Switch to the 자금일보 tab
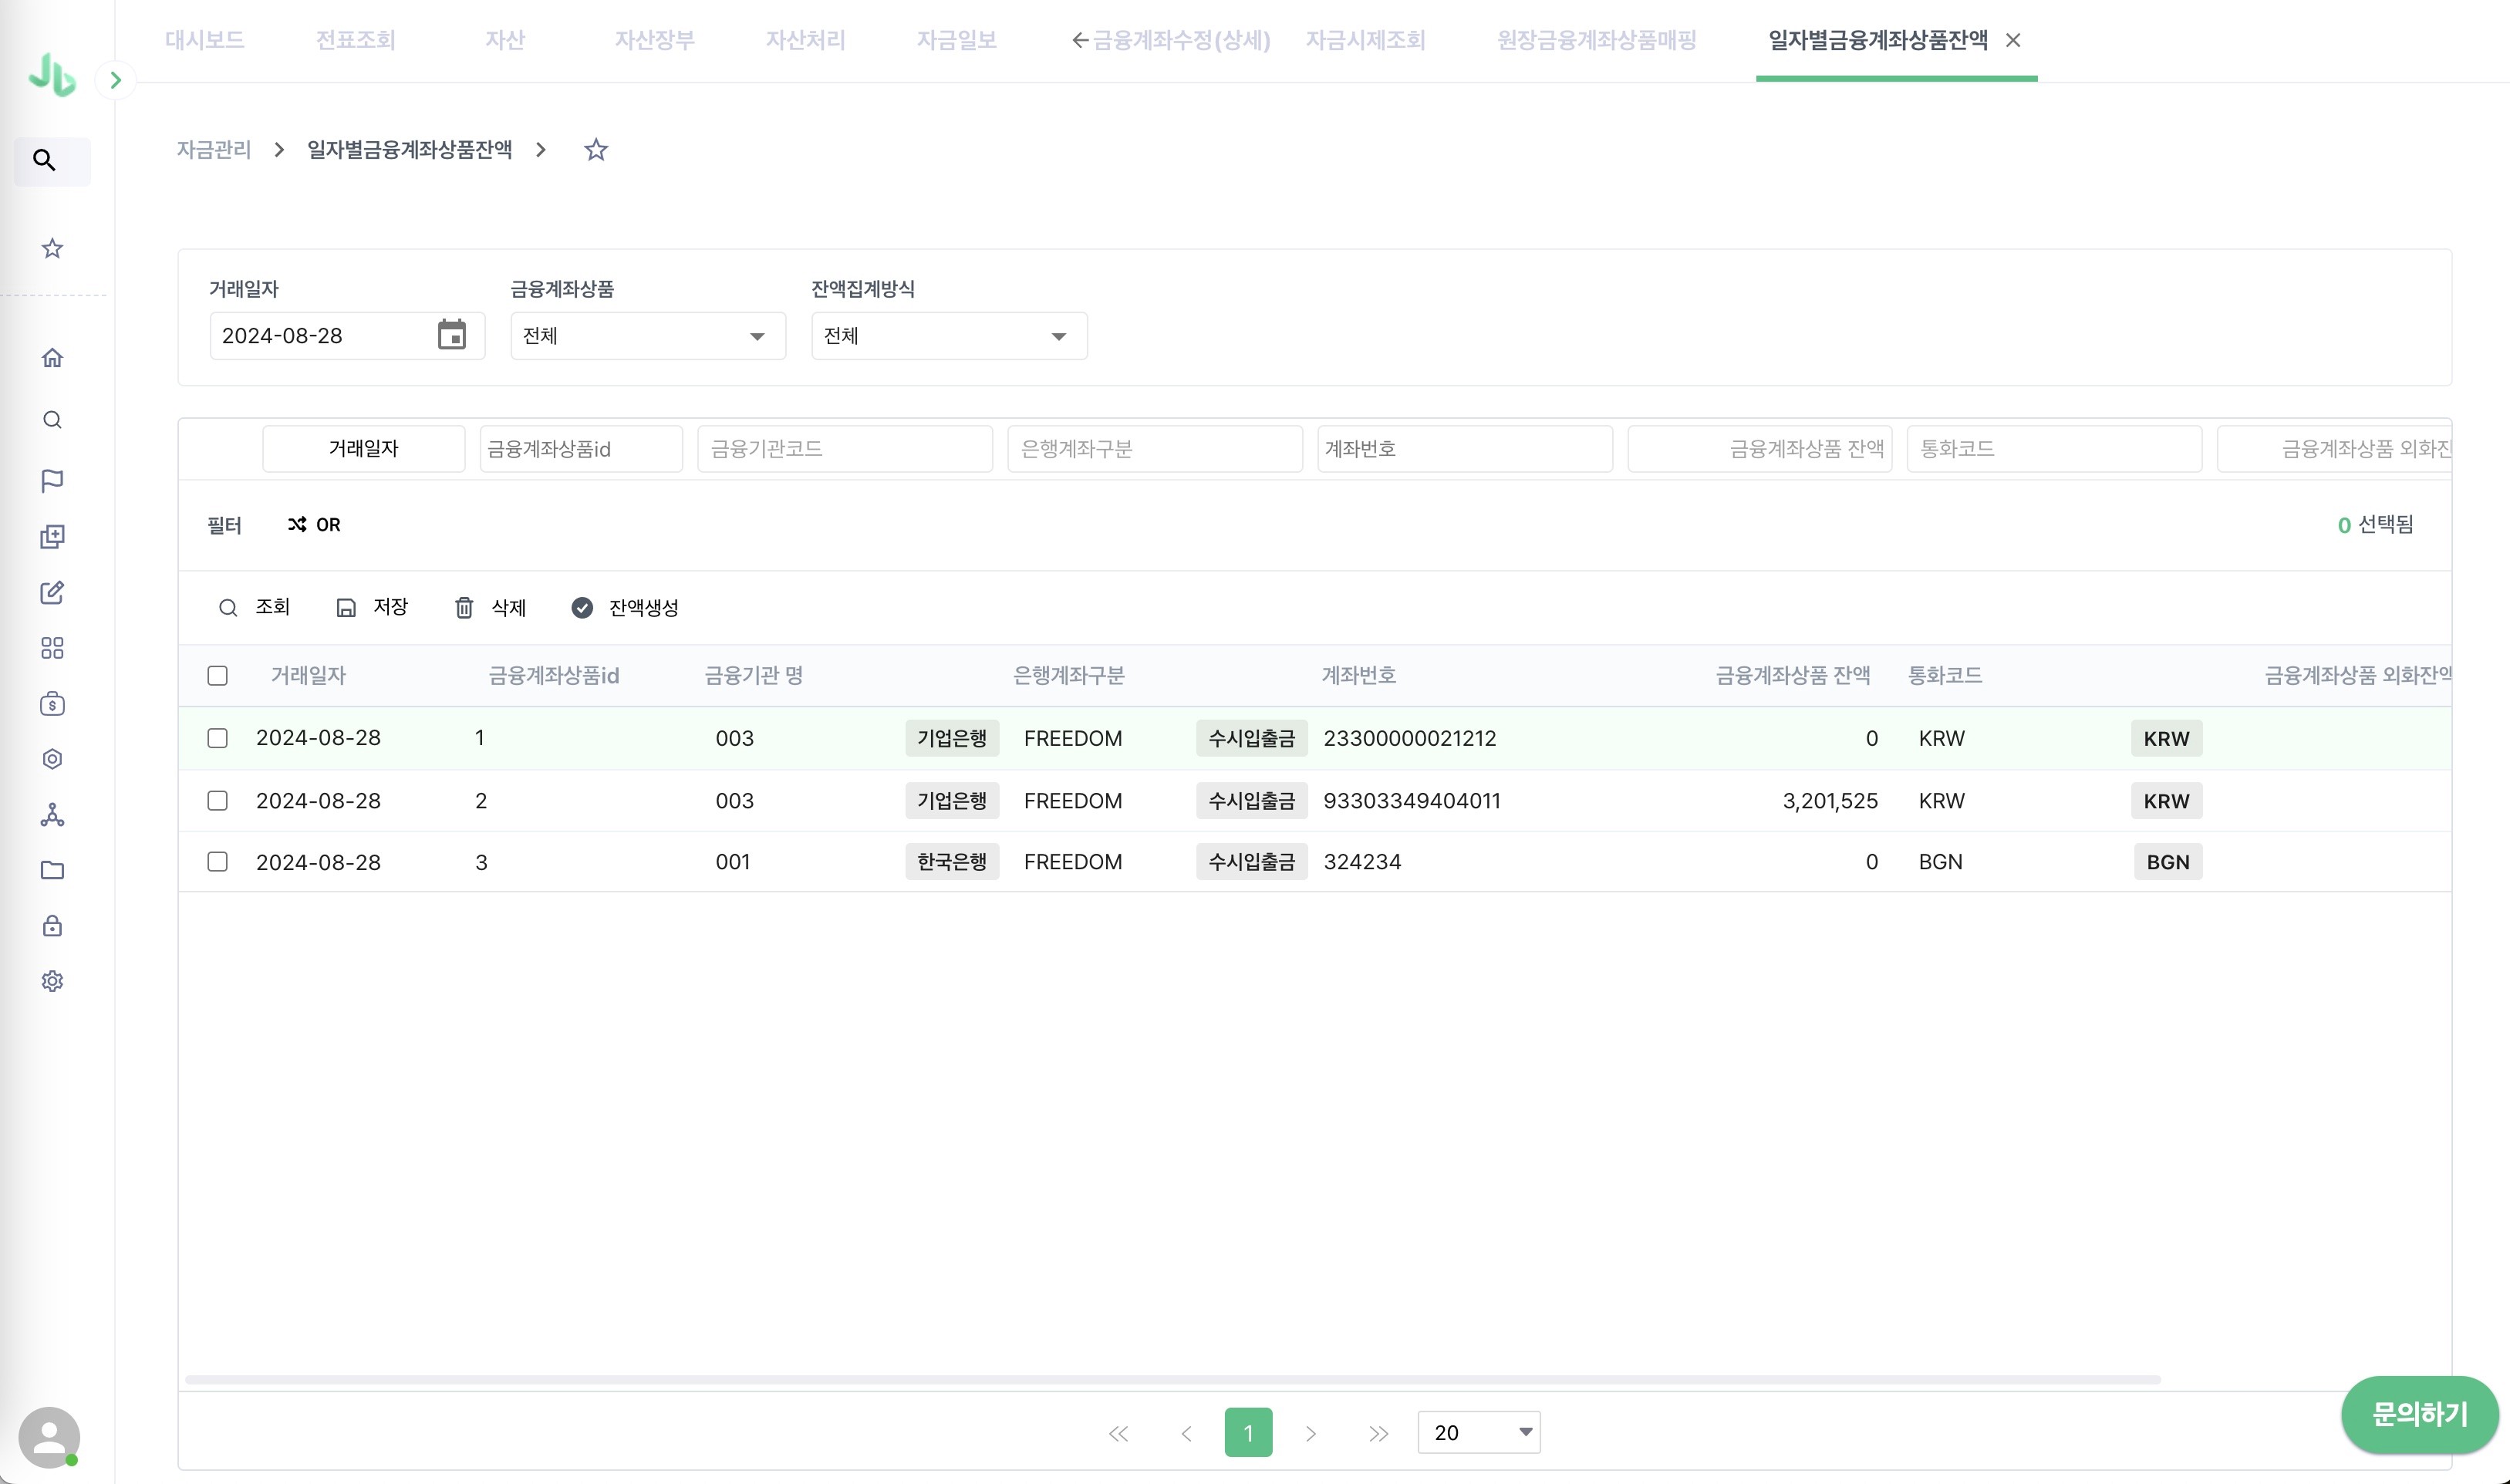This screenshot has height=1484, width=2510. tap(956, 40)
